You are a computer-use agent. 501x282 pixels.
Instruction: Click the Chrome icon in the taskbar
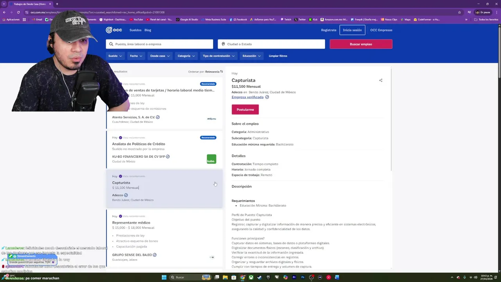coord(242,277)
